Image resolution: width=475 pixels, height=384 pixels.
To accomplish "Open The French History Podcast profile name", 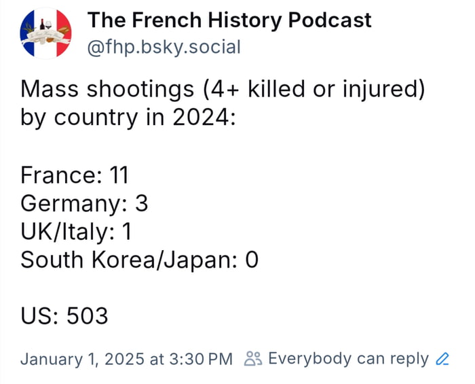I will point(229,20).
